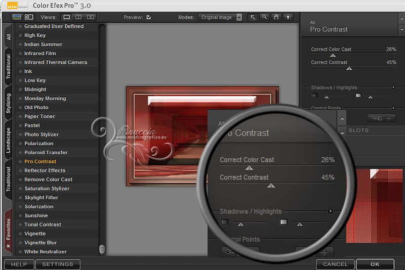Select the Pastel filter
Viewport: 405px width, 270px height.
[x=32, y=125]
